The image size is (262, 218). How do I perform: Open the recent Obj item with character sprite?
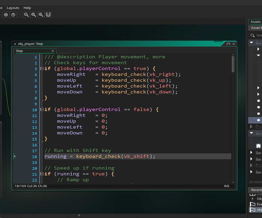(x=256, y=199)
